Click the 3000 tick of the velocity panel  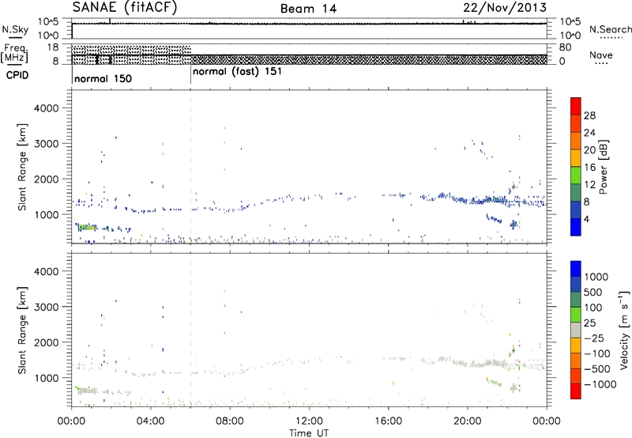tap(46, 307)
